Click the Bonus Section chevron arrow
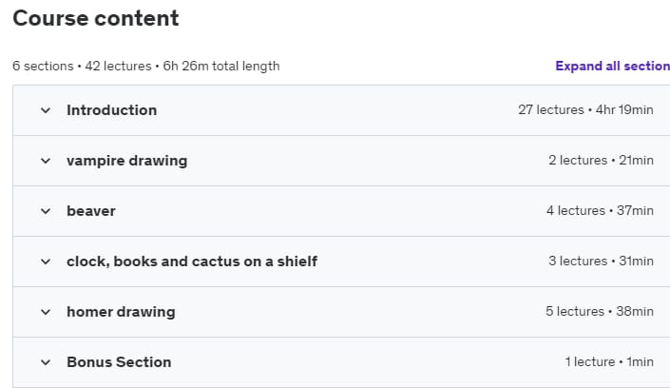The height and width of the screenshot is (388, 670). click(x=46, y=362)
